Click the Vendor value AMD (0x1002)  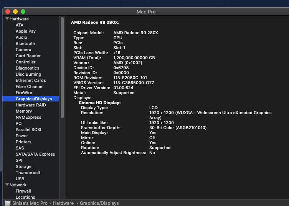coord(128,63)
